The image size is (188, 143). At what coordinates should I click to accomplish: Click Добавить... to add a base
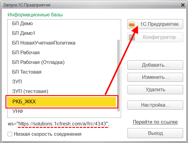point(155,65)
